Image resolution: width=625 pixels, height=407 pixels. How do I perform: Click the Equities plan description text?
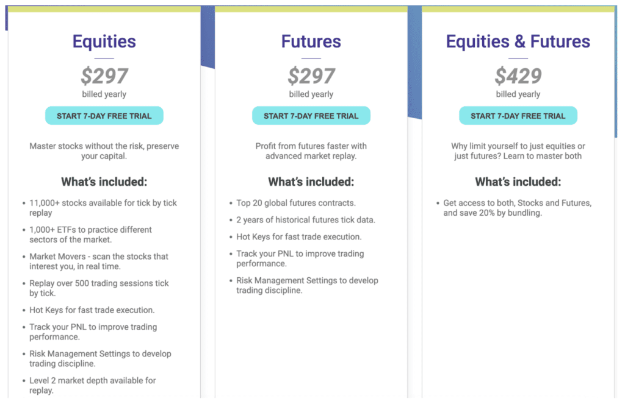pos(104,150)
